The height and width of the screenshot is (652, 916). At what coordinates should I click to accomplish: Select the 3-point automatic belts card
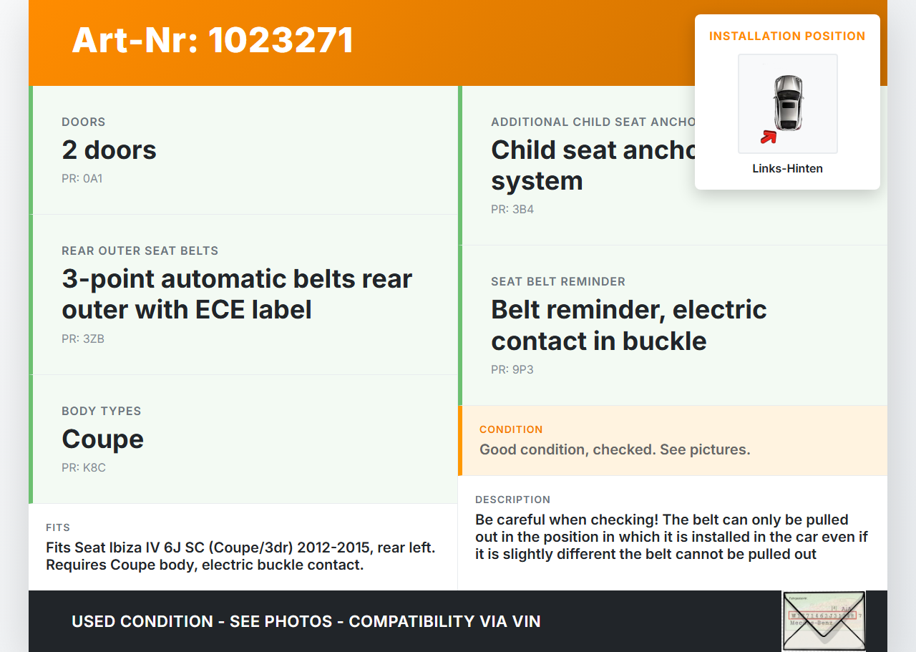243,294
